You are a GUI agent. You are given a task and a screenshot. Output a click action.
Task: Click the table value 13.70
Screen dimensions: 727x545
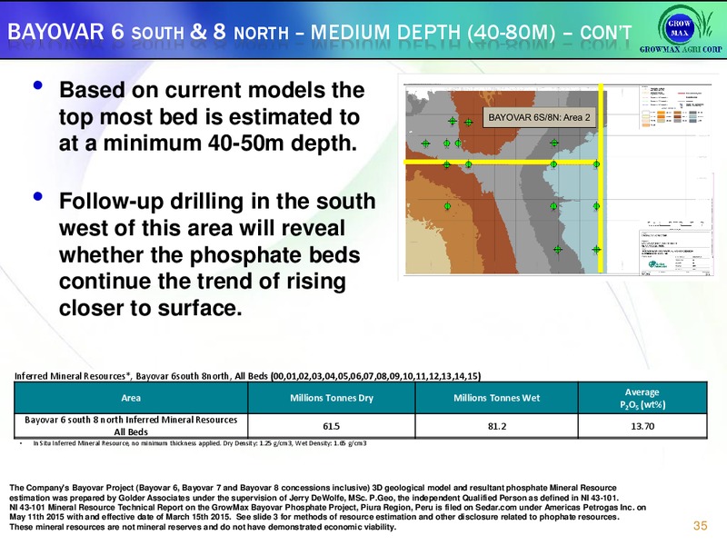click(x=642, y=426)
